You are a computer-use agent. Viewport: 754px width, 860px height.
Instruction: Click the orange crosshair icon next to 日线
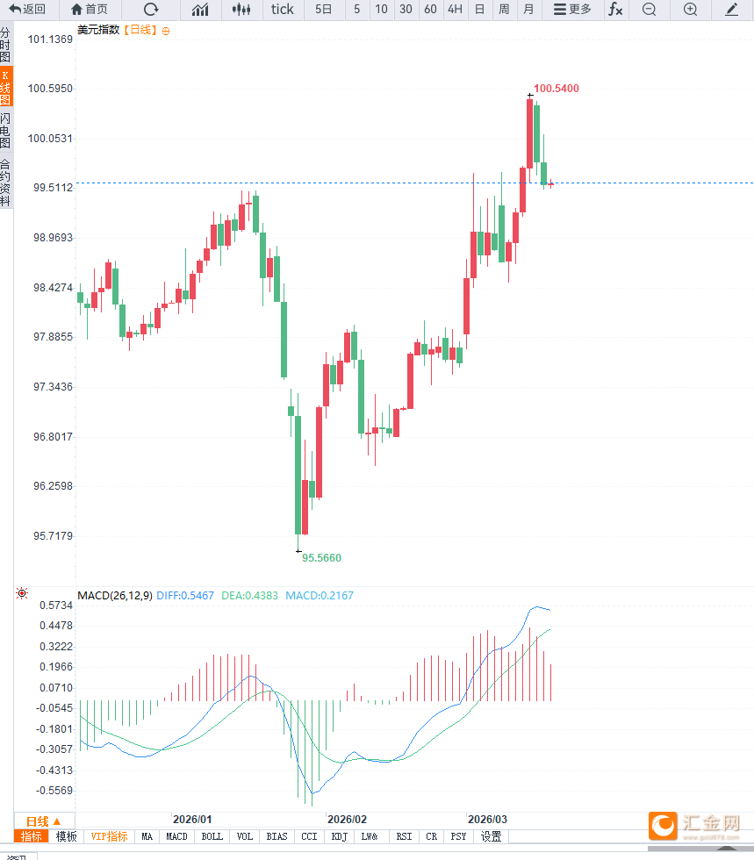166,31
